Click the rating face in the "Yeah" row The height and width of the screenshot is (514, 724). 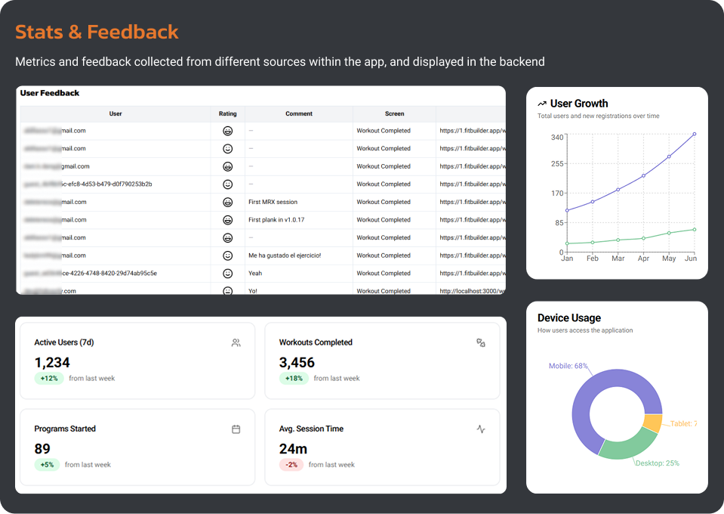(x=227, y=273)
